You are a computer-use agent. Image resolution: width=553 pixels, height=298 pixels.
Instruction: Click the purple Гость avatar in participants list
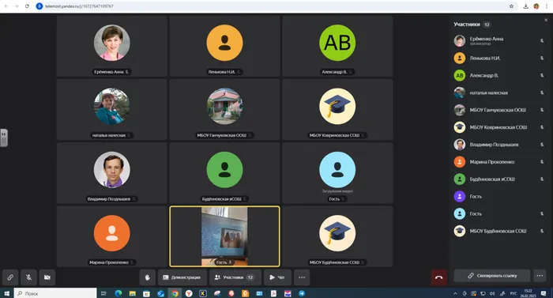click(x=460, y=196)
